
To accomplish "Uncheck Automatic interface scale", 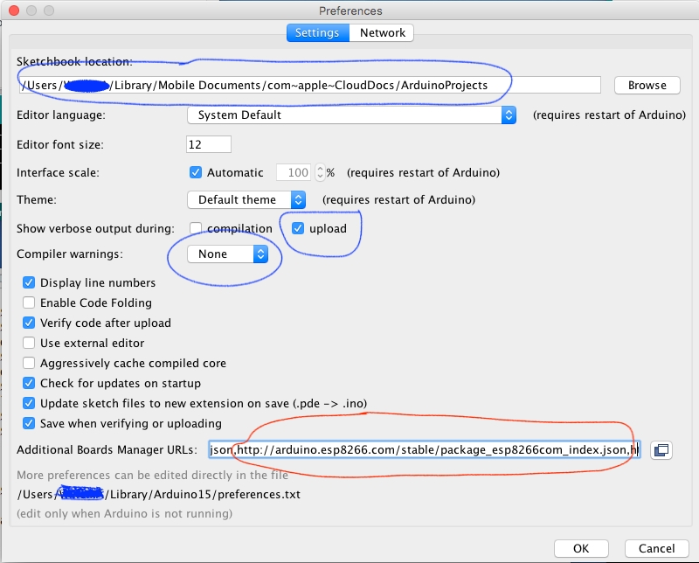I will coord(197,173).
